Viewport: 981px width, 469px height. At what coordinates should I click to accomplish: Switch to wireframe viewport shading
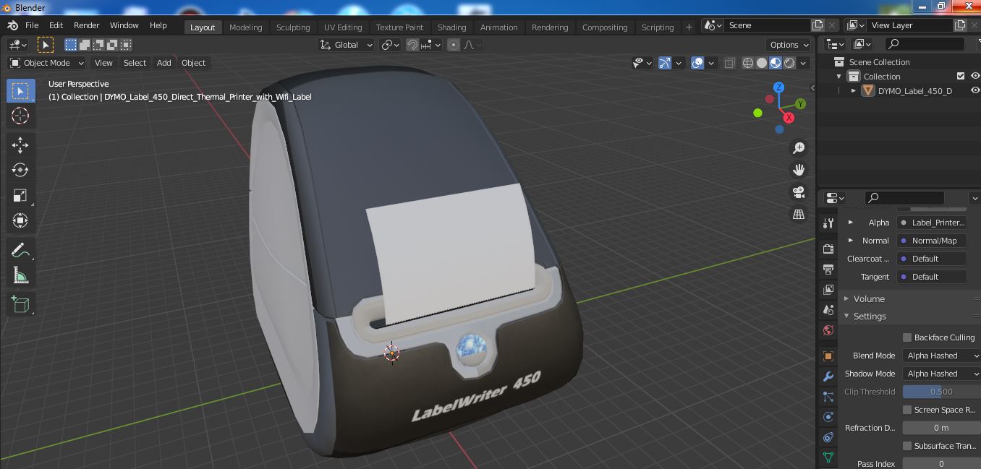tap(748, 63)
